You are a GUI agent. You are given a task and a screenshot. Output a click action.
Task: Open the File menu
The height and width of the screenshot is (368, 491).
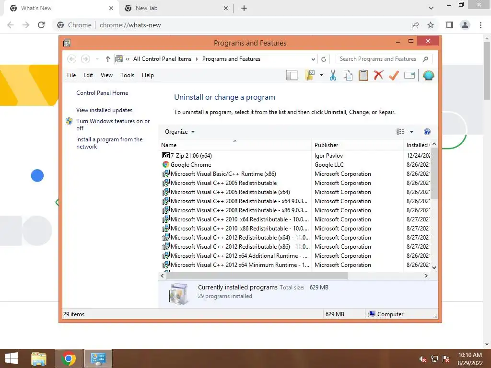click(x=71, y=75)
